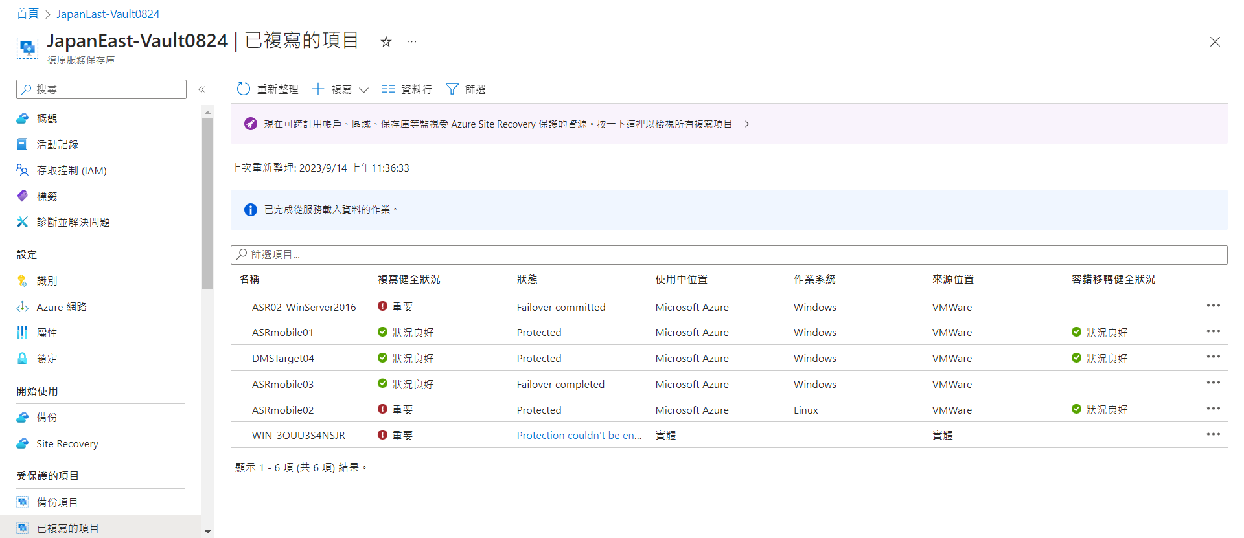Click the 篩選項目 filter input field
The height and width of the screenshot is (538, 1244).
click(729, 254)
